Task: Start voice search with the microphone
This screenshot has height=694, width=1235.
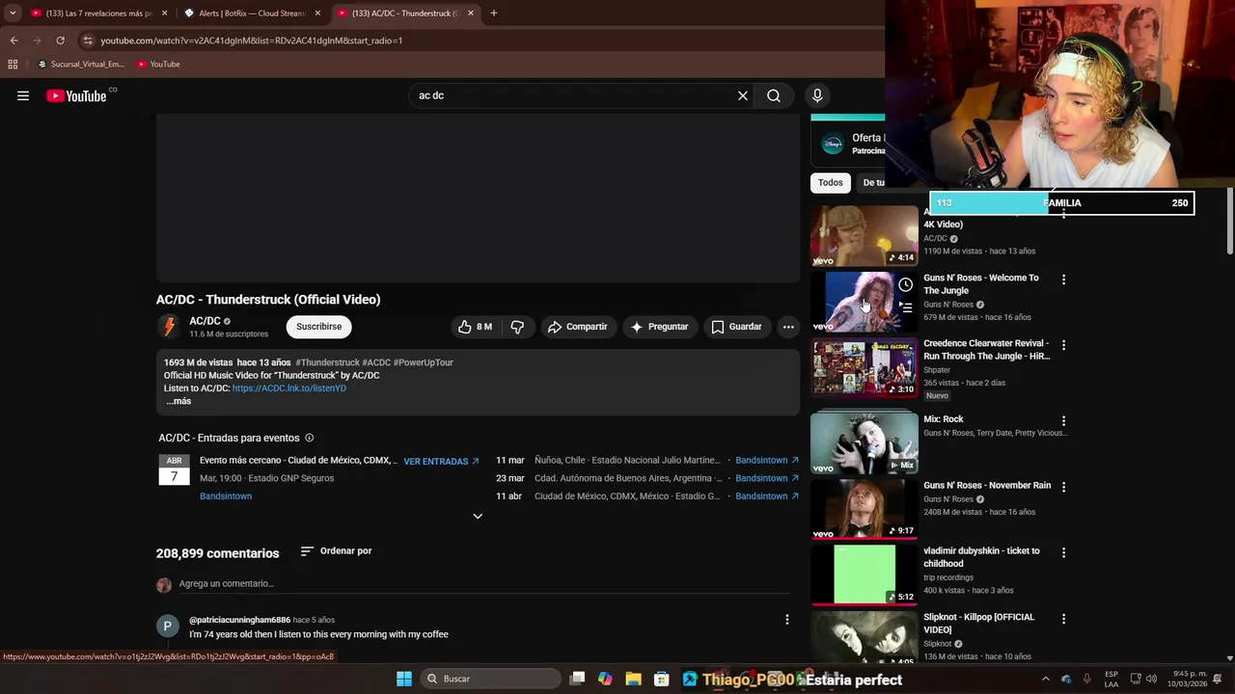Action: 817,95
